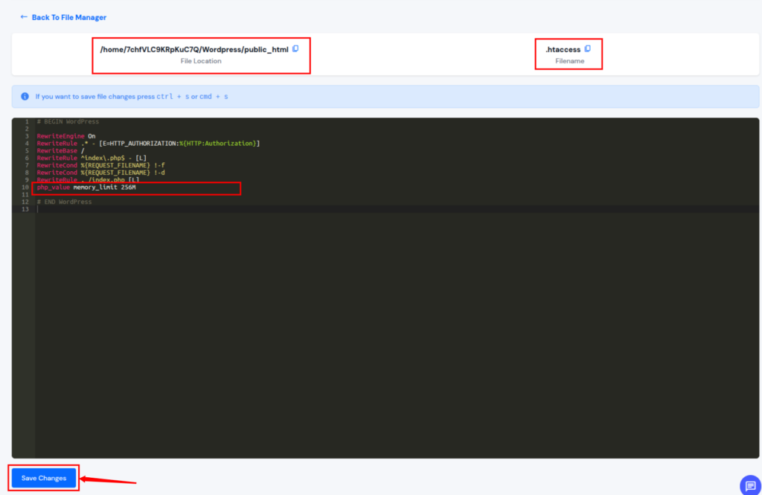
Task: Copy the file location path using copy icon
Action: 295,49
